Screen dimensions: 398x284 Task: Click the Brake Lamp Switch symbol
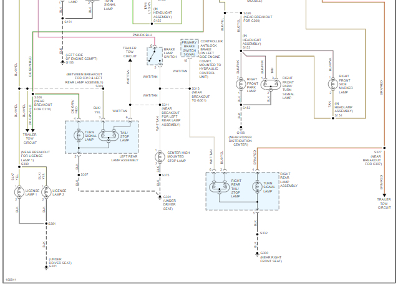155,56
